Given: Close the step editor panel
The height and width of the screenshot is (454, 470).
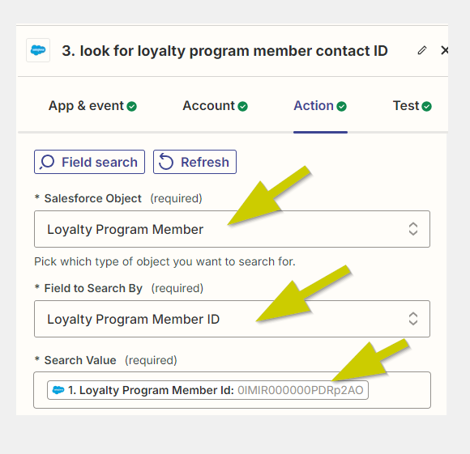Looking at the screenshot, I should pos(445,50).
